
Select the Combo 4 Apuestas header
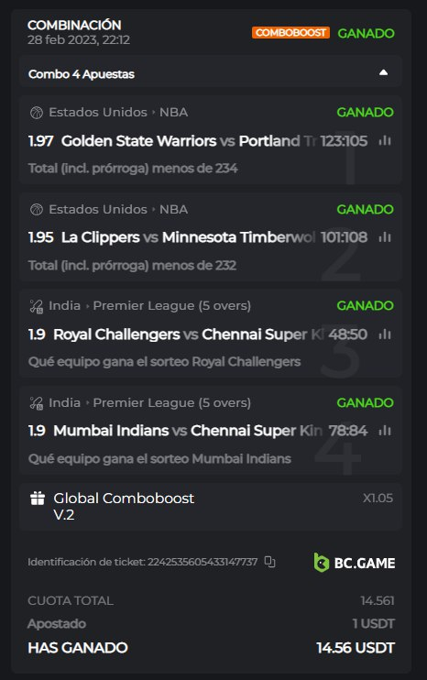point(210,73)
